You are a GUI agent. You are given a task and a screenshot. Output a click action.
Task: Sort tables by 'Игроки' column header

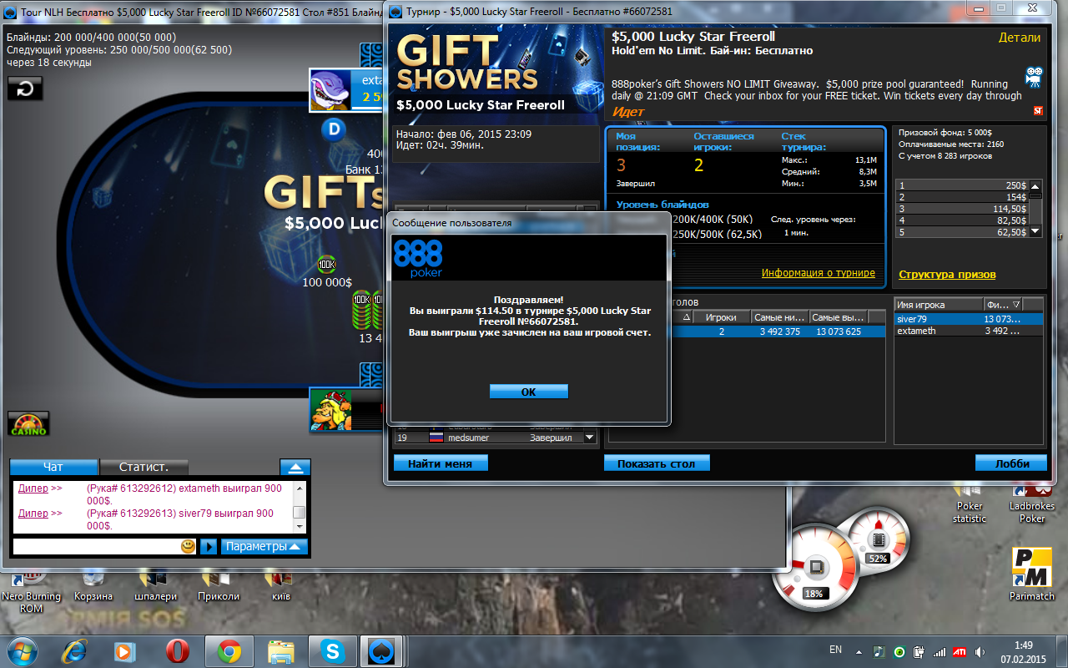721,317
